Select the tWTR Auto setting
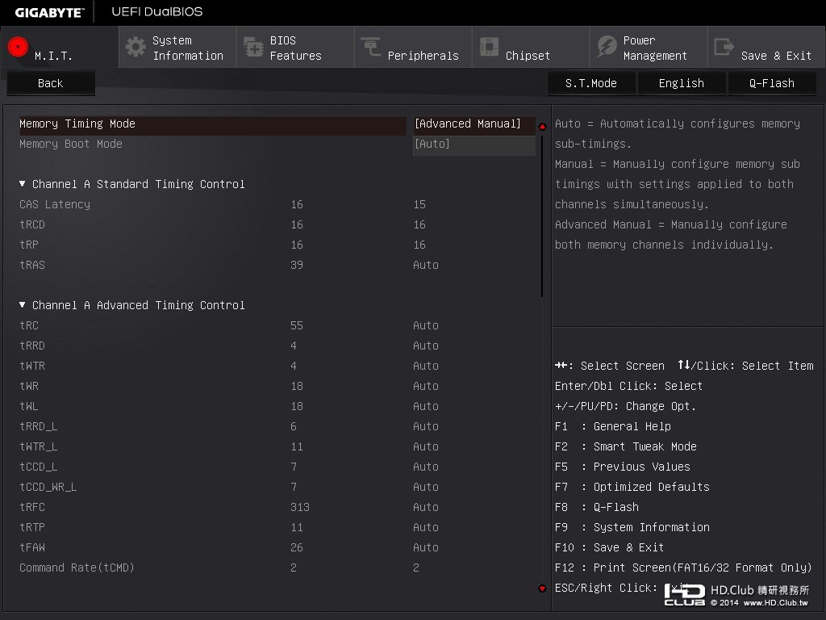The width and height of the screenshot is (826, 620). pyautogui.click(x=426, y=366)
